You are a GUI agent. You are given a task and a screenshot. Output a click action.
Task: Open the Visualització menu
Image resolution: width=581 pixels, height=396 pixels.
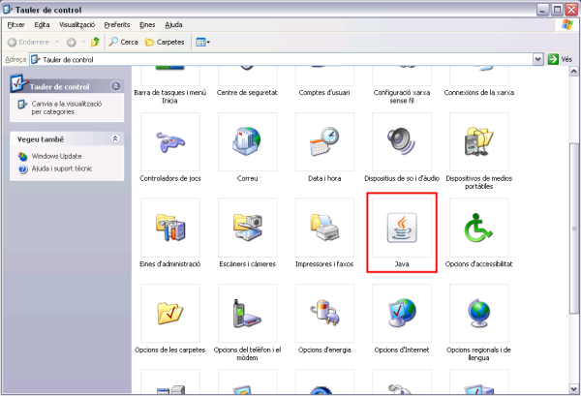coord(76,23)
